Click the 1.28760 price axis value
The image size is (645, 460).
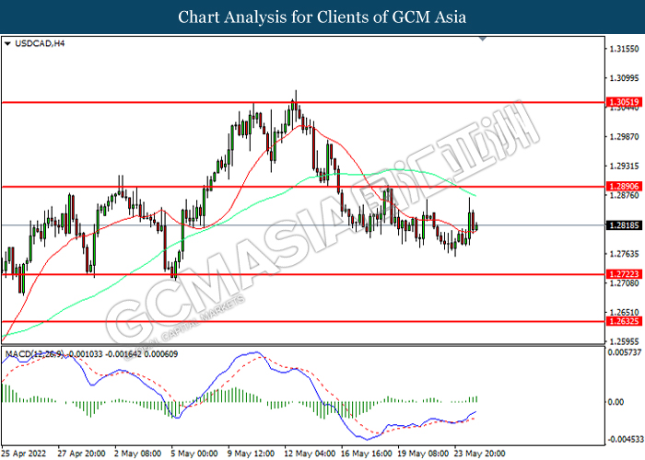tap(624, 195)
